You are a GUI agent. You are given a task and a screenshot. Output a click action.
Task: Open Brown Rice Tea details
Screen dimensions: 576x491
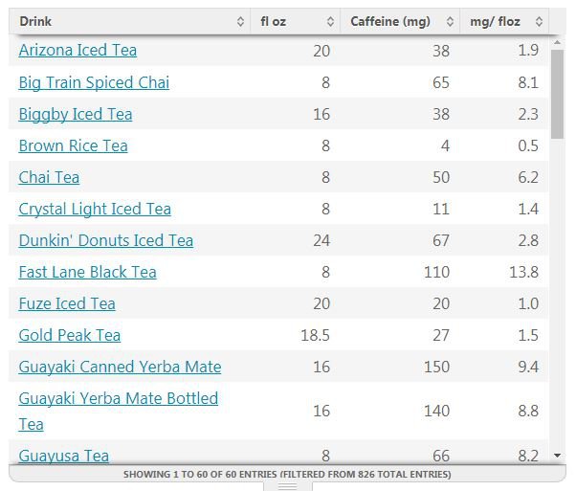pos(73,145)
